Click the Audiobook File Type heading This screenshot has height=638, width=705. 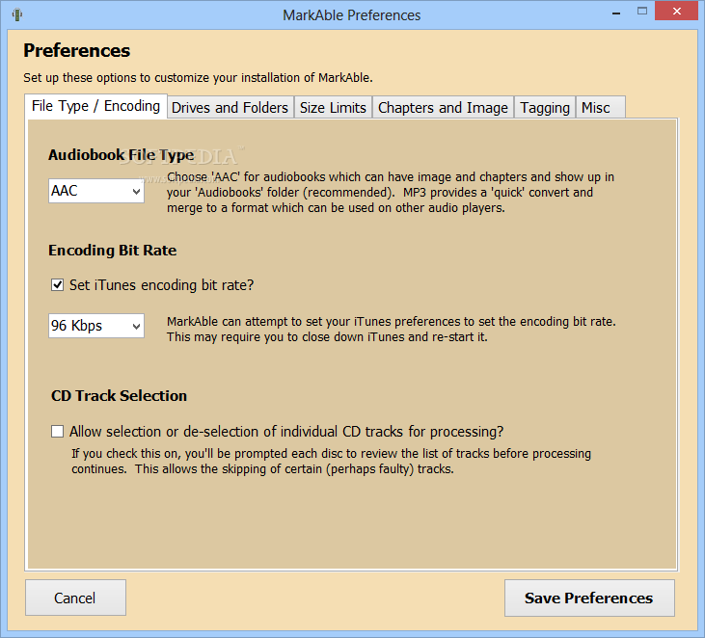click(x=122, y=155)
